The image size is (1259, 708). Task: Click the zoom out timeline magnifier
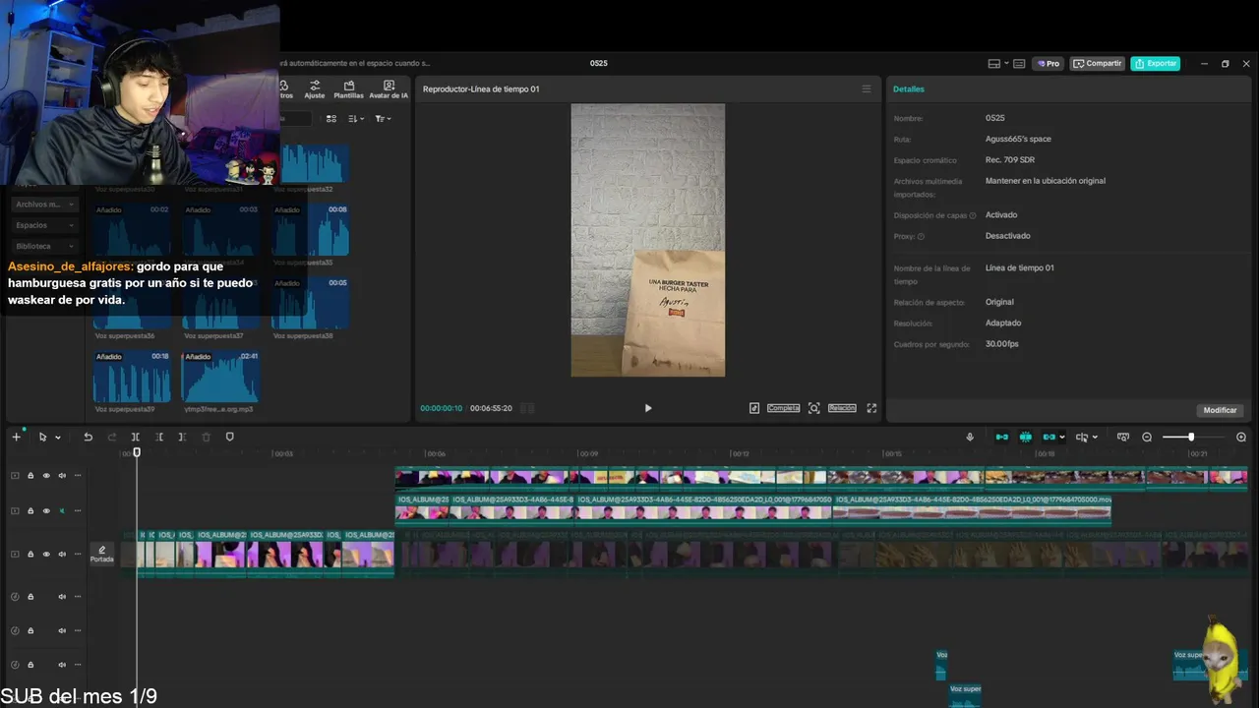click(1147, 437)
